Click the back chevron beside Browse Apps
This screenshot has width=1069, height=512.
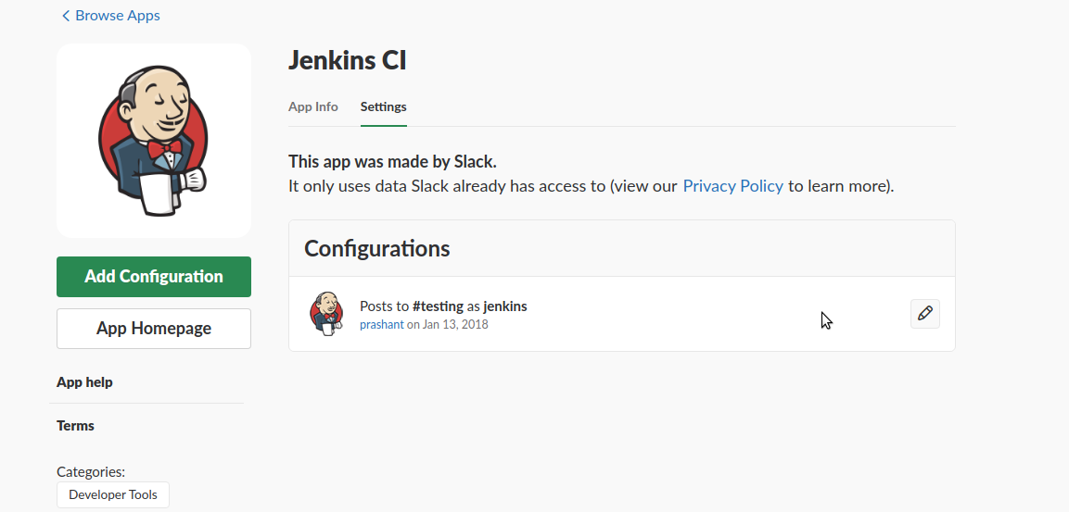pos(66,16)
